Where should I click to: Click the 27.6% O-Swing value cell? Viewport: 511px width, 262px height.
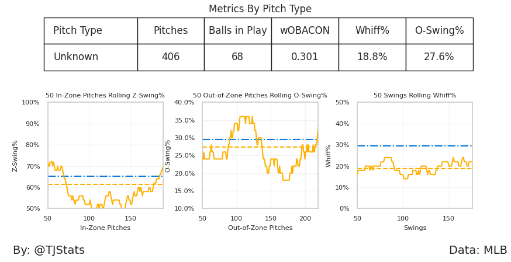(439, 57)
